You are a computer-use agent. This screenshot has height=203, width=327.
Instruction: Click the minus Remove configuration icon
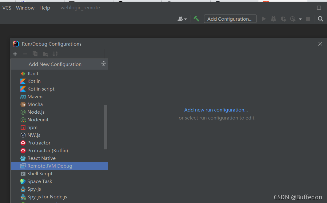pyautogui.click(x=25, y=54)
